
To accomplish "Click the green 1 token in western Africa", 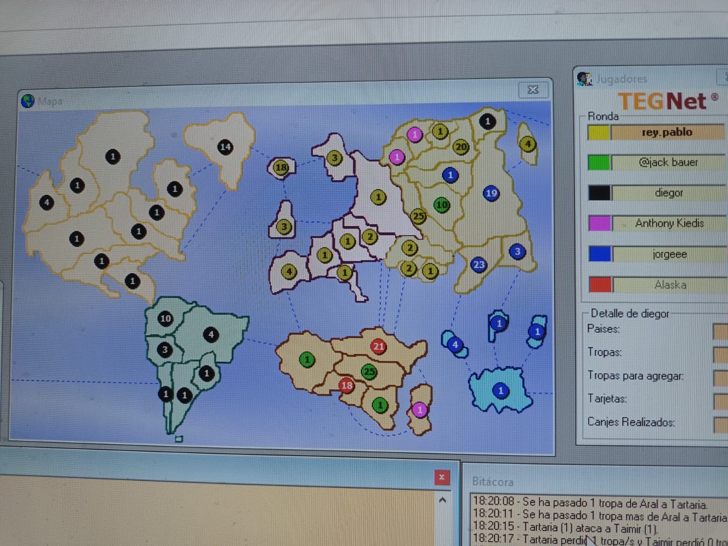I will coord(307,359).
